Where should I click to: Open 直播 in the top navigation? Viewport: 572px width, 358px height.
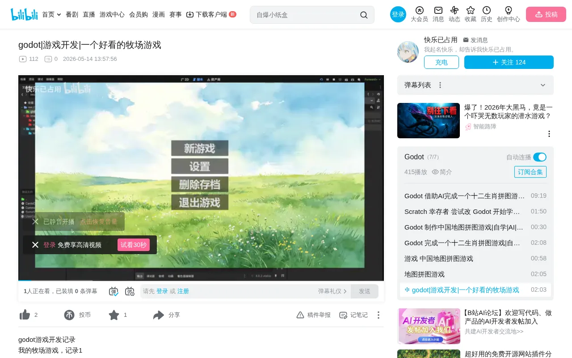click(x=89, y=14)
